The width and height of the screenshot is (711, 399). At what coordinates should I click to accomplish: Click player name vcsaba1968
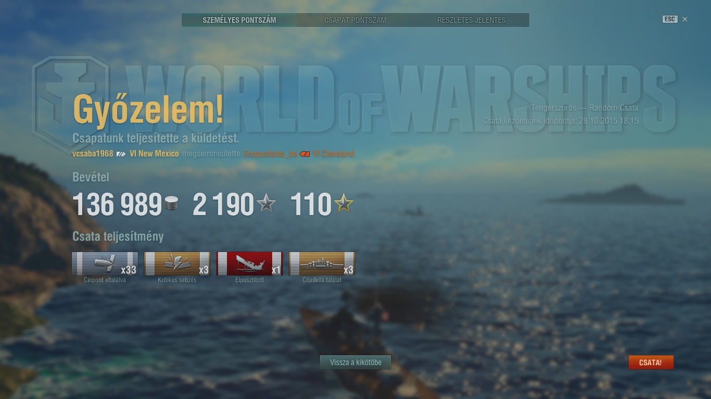pyautogui.click(x=93, y=154)
